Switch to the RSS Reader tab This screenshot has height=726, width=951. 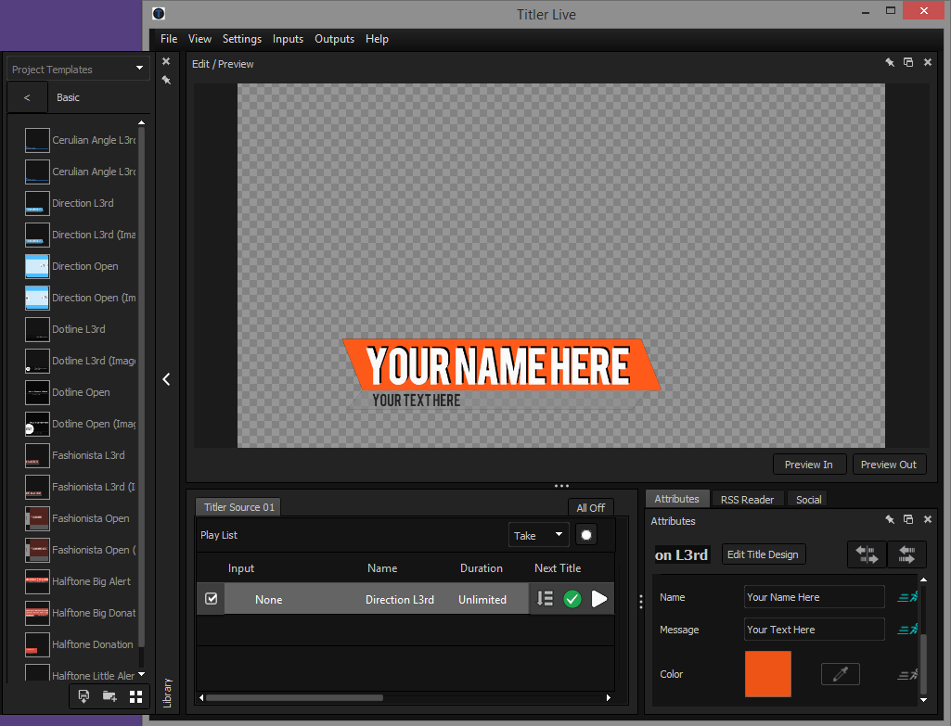tap(747, 500)
